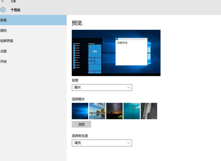Open the 颜色 settings page
Screen dimensions: 221x161
point(4,30)
